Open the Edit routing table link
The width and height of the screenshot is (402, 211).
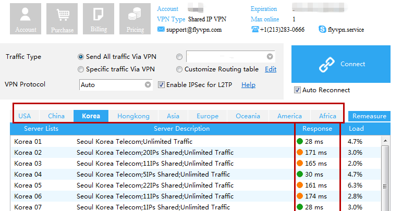271,69
